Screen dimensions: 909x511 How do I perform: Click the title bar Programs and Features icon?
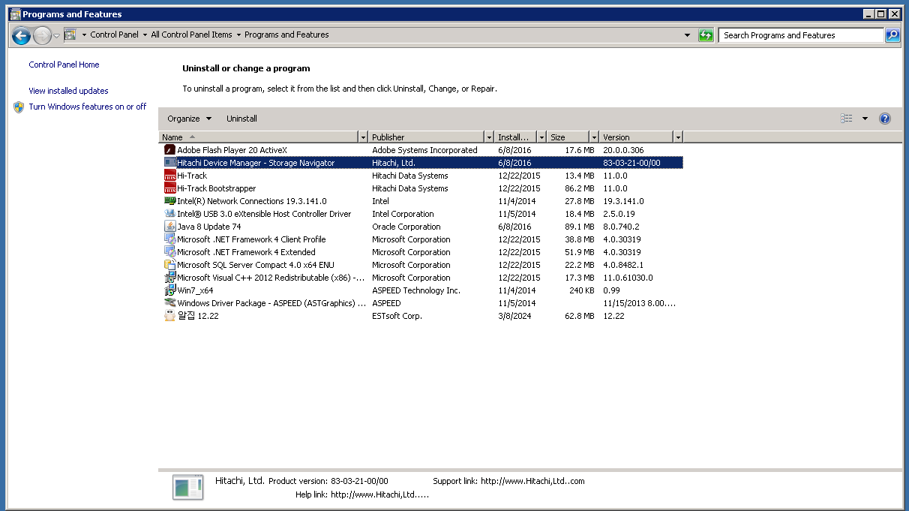15,14
